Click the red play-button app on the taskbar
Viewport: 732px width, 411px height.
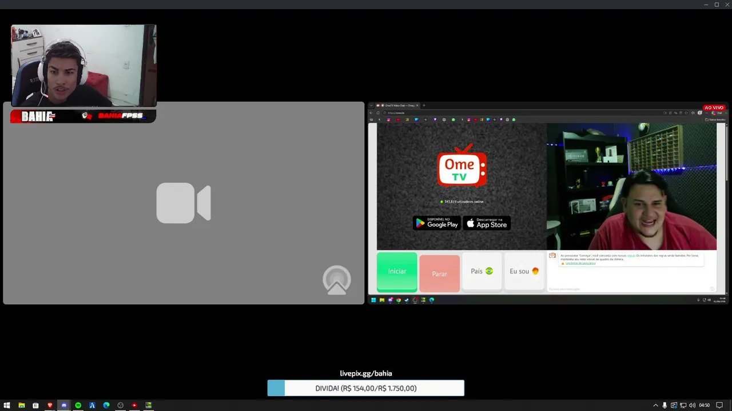134,405
